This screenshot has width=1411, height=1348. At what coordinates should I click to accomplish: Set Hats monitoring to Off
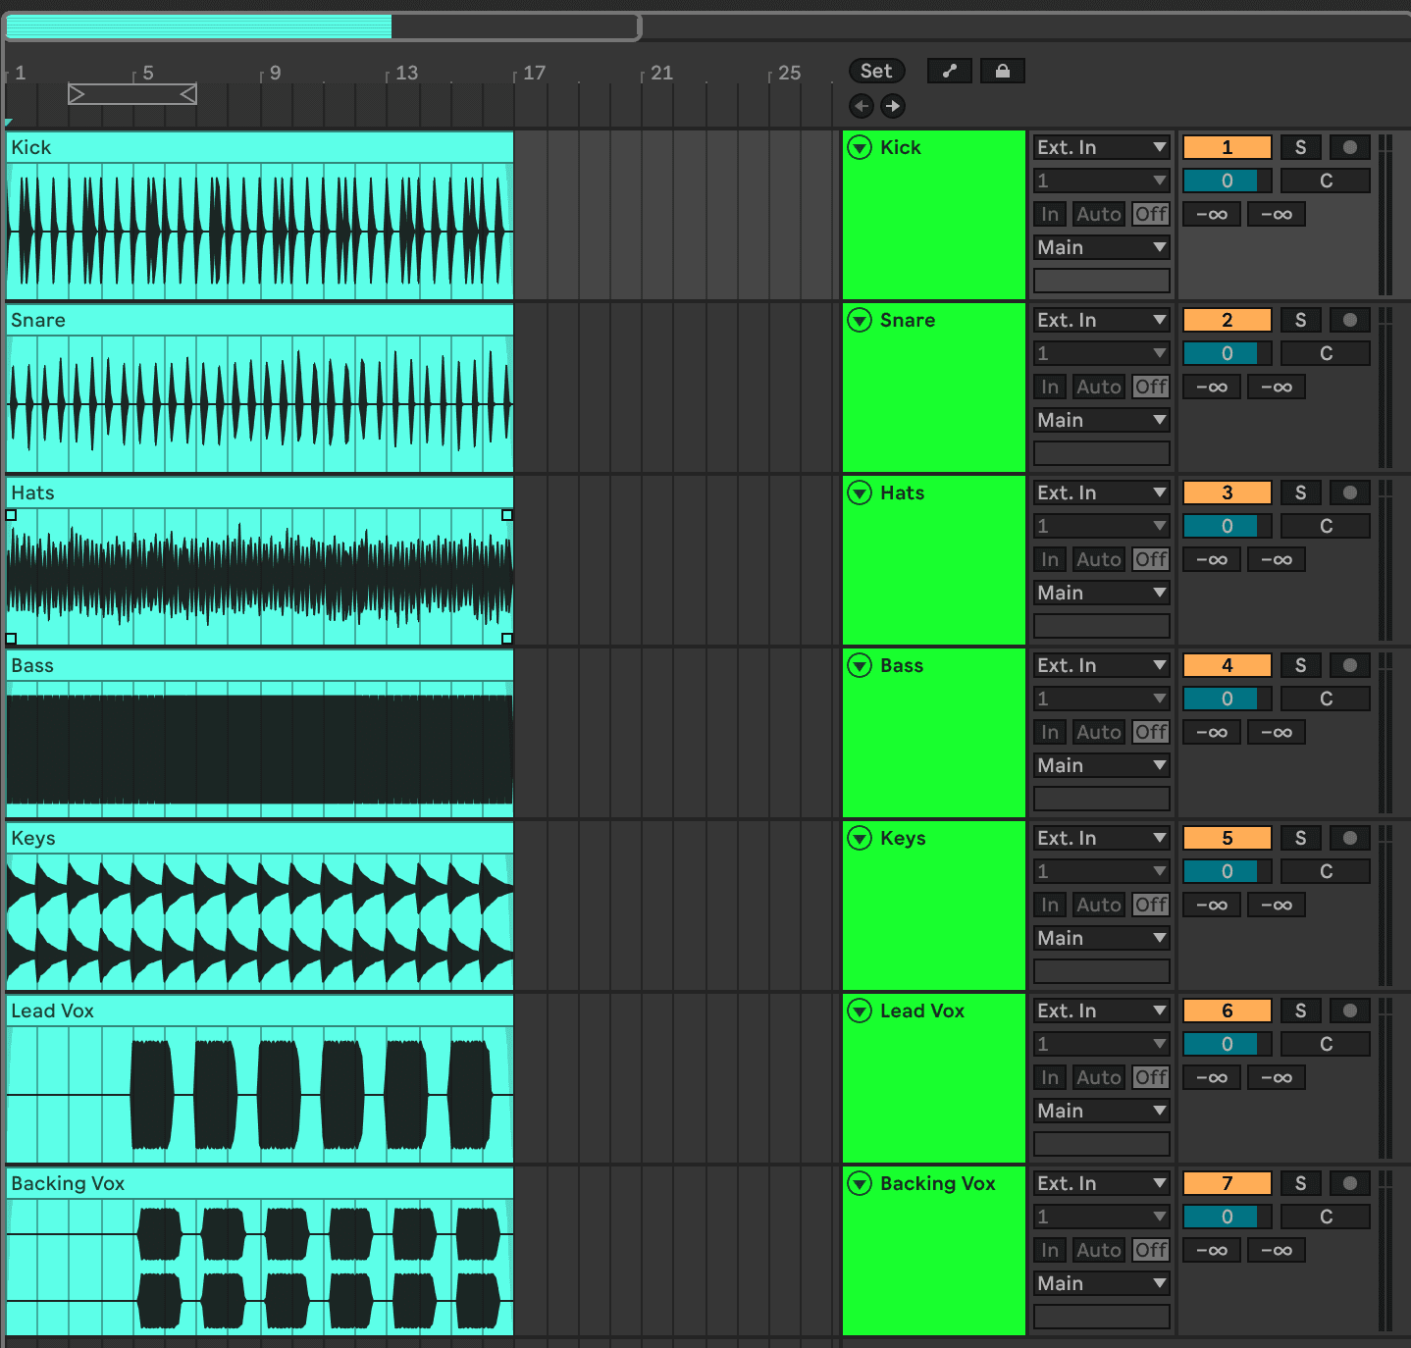tap(1151, 559)
